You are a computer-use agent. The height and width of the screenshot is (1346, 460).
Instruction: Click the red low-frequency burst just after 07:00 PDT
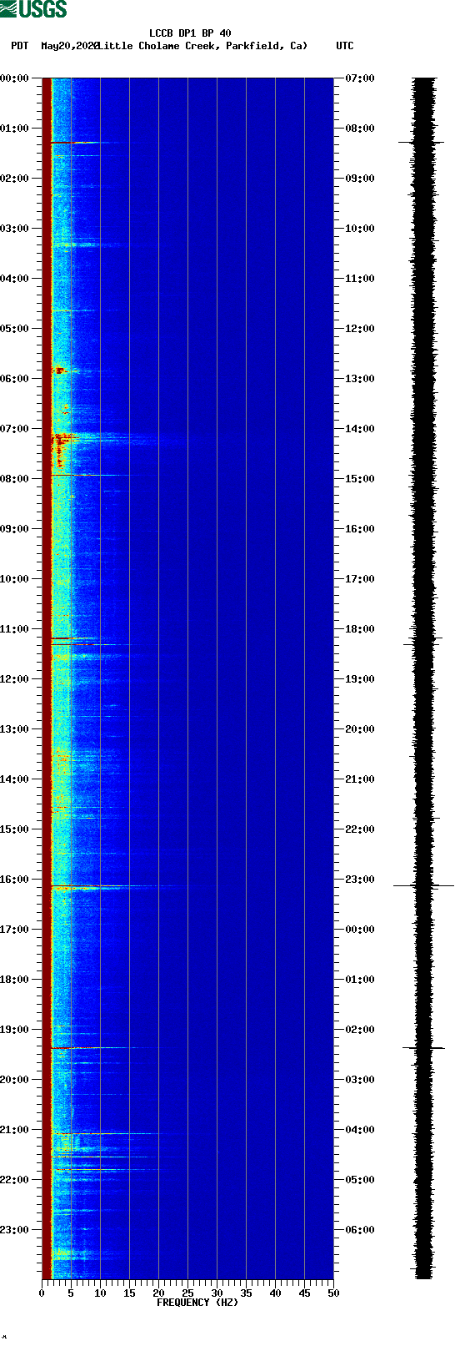click(65, 437)
